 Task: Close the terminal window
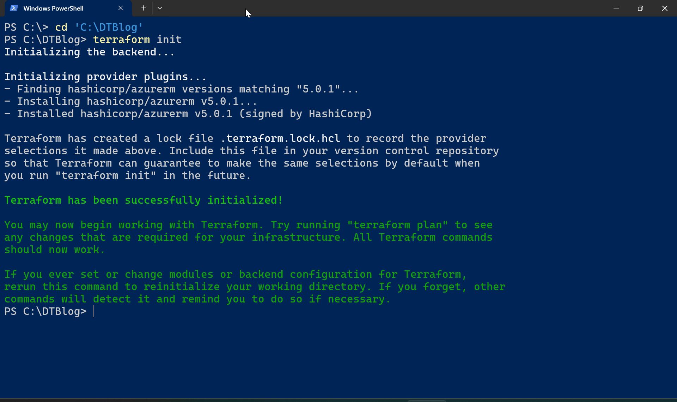click(665, 8)
